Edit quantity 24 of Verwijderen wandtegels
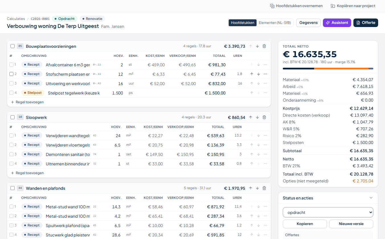Image resolution: width=385 pixels, height=239 pixels. 118,135
